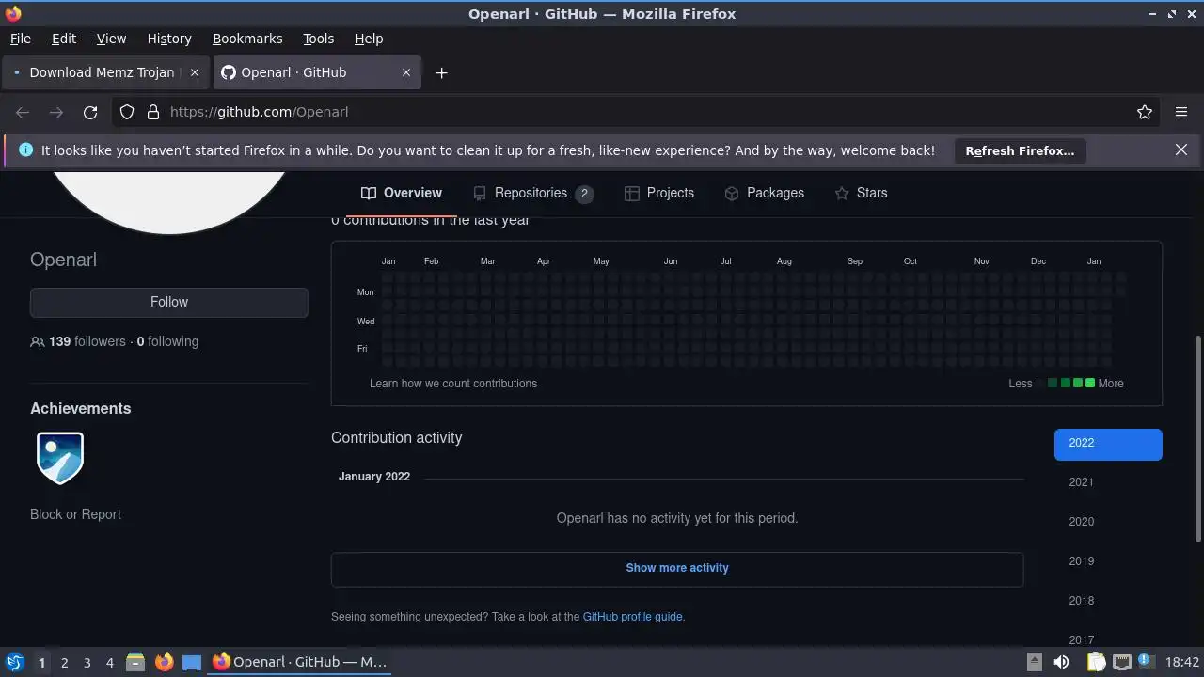Close the Openarl GitHub tab
This screenshot has width=1204, height=677.
point(406,72)
